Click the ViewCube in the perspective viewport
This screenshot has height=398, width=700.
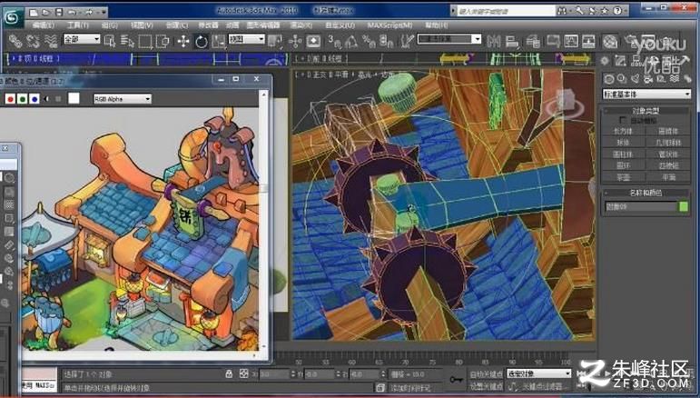click(x=567, y=102)
